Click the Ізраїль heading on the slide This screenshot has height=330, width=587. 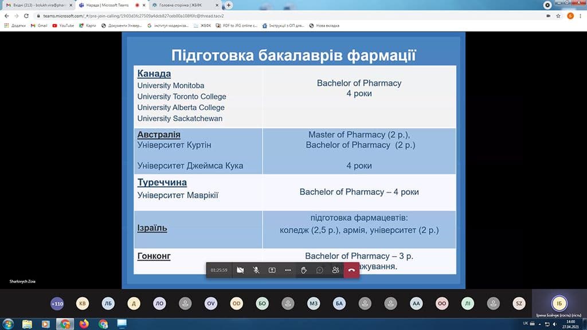152,228
